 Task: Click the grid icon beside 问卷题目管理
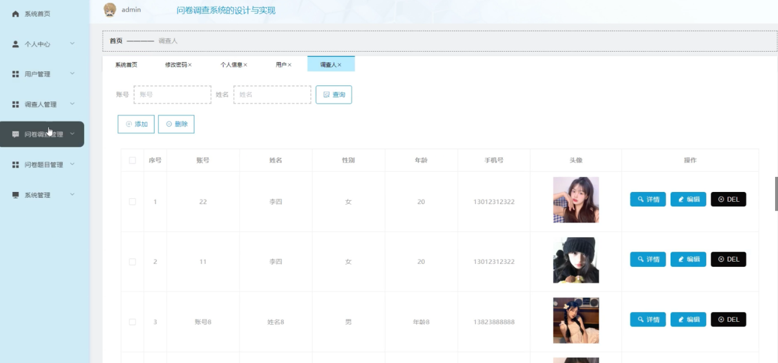click(16, 165)
